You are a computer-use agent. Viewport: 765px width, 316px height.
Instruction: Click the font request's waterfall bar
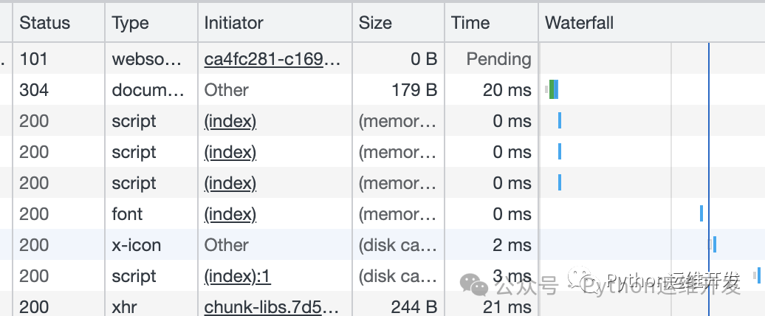pyautogui.click(x=701, y=214)
